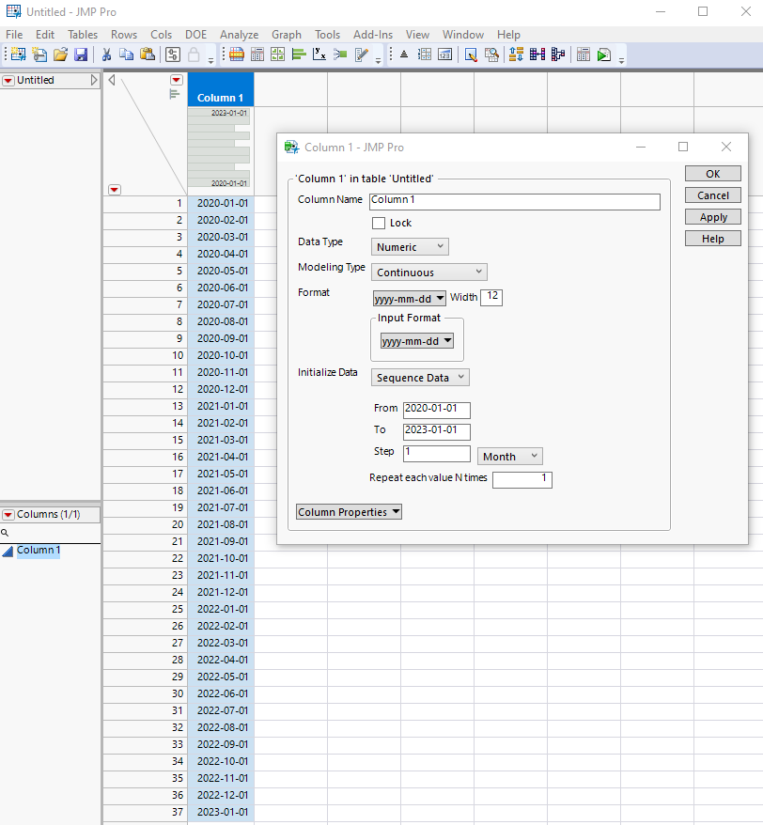Change the Step unit via Month dropdown
This screenshot has height=825, width=763.
coord(509,456)
